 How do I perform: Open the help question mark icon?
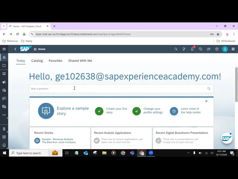[217, 49]
